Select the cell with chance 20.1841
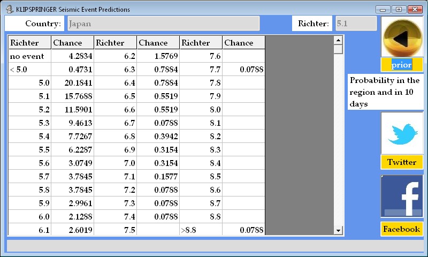Screen dimensions: 428x257 click(73, 83)
